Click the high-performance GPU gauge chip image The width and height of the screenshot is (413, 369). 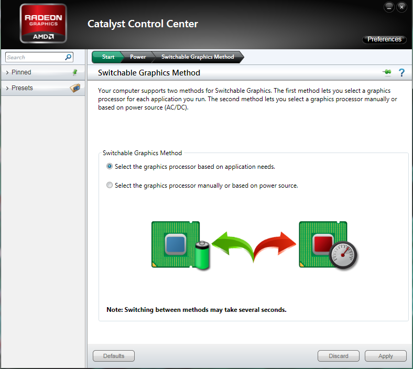(328, 245)
